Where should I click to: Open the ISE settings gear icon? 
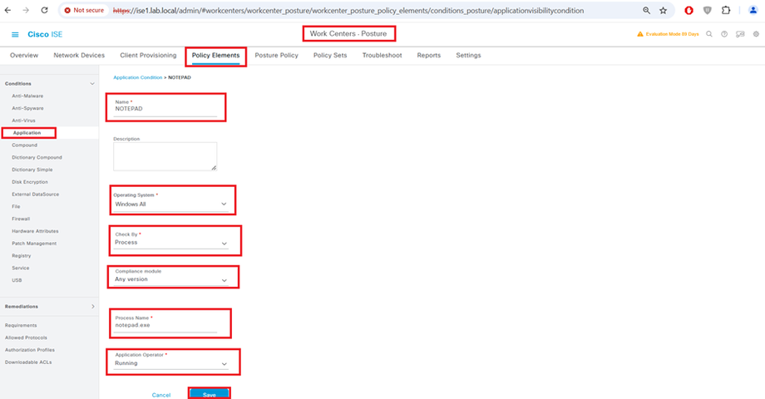[x=756, y=34]
